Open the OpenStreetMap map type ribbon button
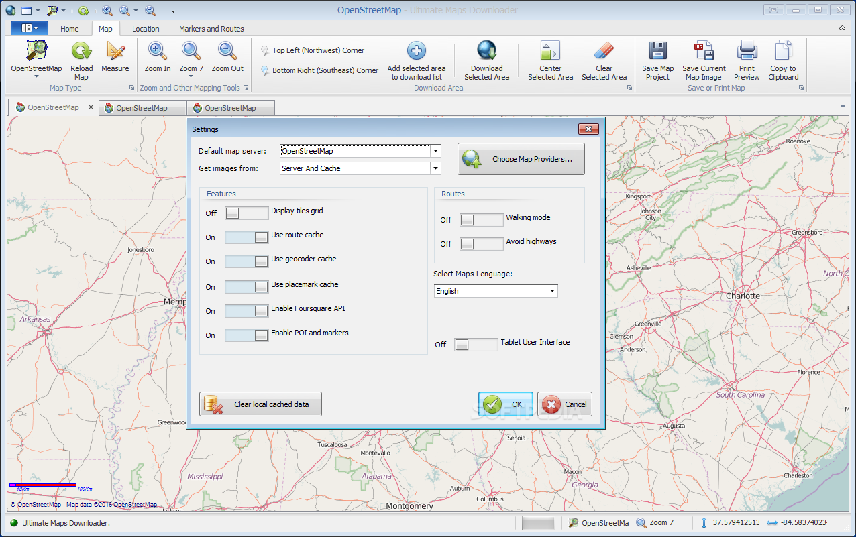Screen dimensions: 856x537 coord(36,60)
